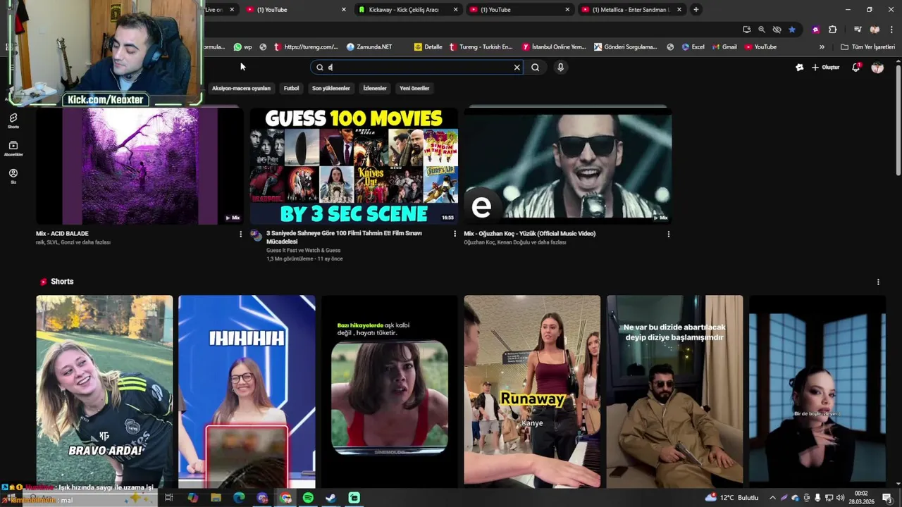
Task: Open the Detalle bookmark
Action: click(428, 47)
